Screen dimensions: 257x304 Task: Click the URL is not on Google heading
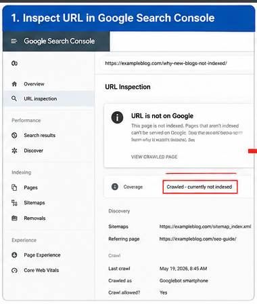tap(162, 116)
